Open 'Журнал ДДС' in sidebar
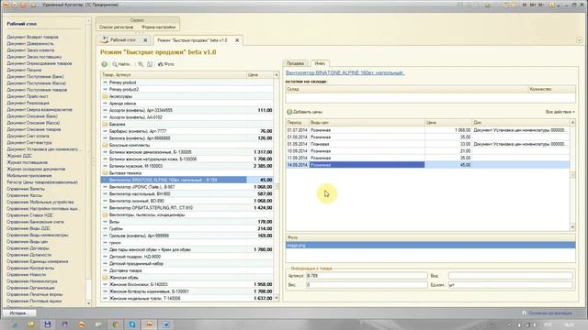This screenshot has height=330, width=588. tap(19, 156)
